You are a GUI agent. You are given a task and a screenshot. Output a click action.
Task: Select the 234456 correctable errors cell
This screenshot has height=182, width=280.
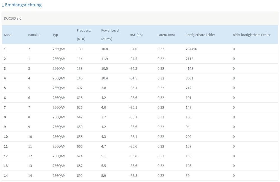pos(191,49)
